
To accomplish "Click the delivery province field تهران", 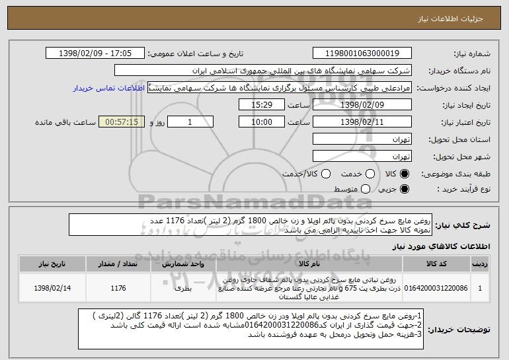I will (x=362, y=139).
